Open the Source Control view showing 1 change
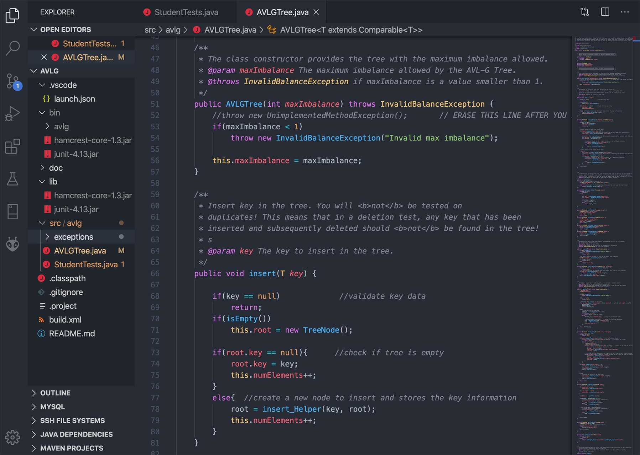This screenshot has width=640, height=455. pyautogui.click(x=13, y=81)
